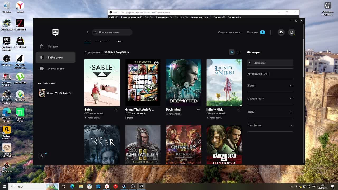Install Sable via Установить
Image resolution: width=338 pixels, height=190 pixels.
92,118
